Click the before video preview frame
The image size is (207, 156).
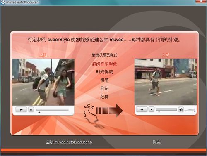pyautogui.click(x=43, y=82)
